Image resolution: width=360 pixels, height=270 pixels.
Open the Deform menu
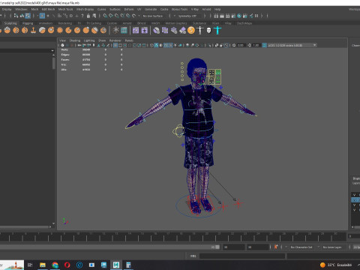click(x=129, y=9)
